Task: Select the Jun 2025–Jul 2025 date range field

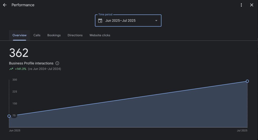Action: pyautogui.click(x=128, y=21)
